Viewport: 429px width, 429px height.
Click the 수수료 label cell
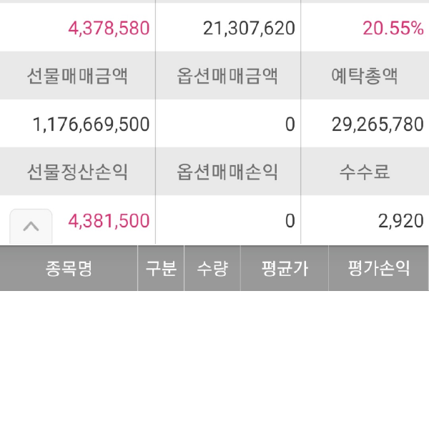point(365,172)
